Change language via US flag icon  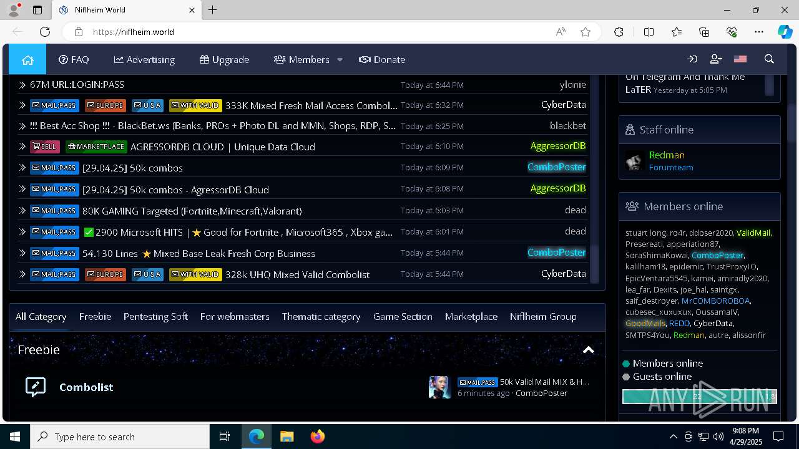[740, 59]
